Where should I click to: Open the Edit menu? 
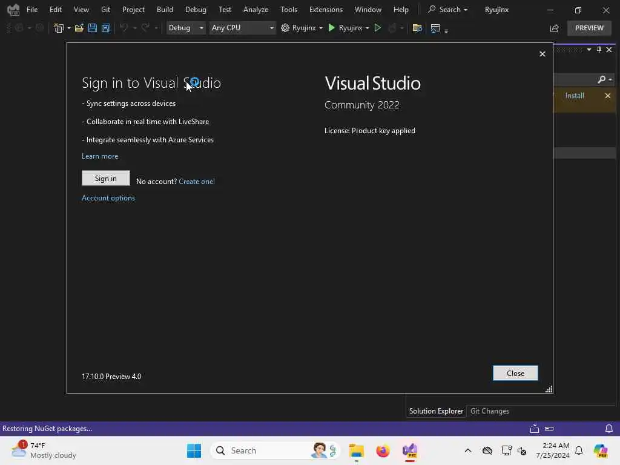click(x=55, y=10)
